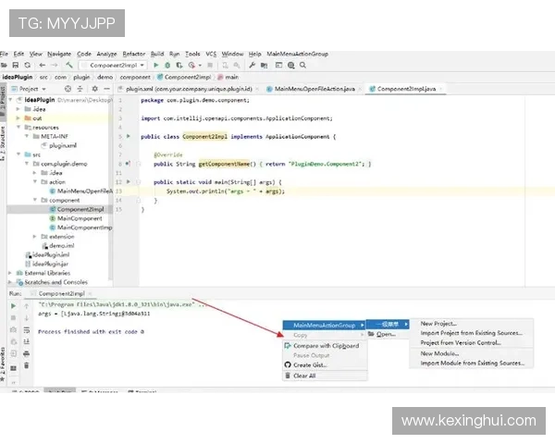Image resolution: width=555 pixels, height=444 pixels.
Task: Click trash icon to clear Run console
Action: coord(25,364)
